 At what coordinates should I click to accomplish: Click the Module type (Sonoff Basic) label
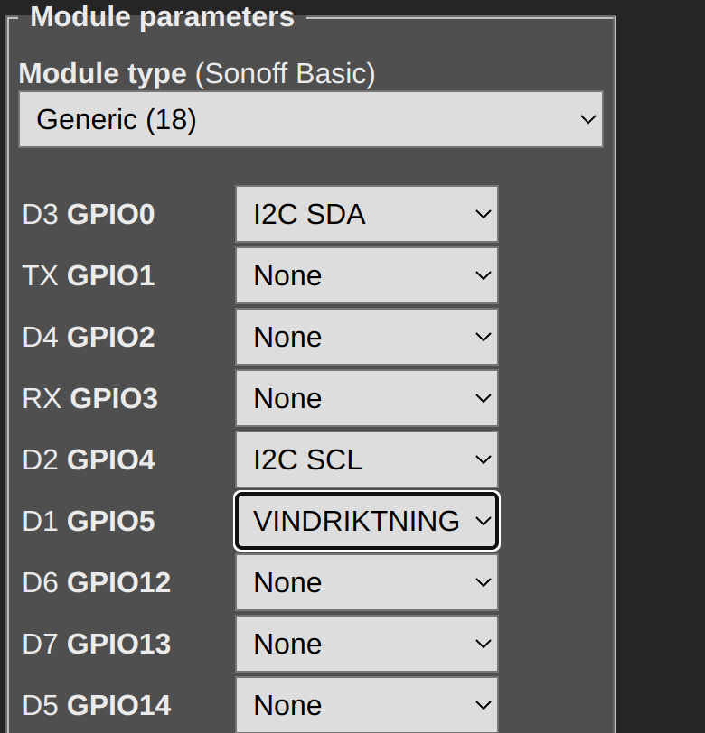[197, 74]
